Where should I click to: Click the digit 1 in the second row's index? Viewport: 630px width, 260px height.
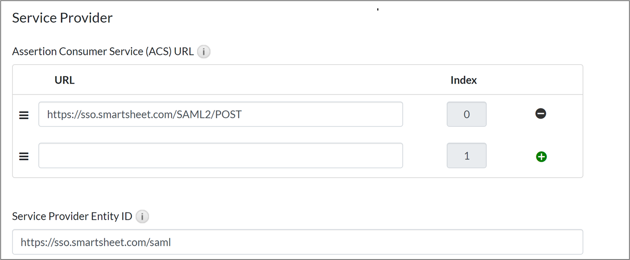point(466,156)
